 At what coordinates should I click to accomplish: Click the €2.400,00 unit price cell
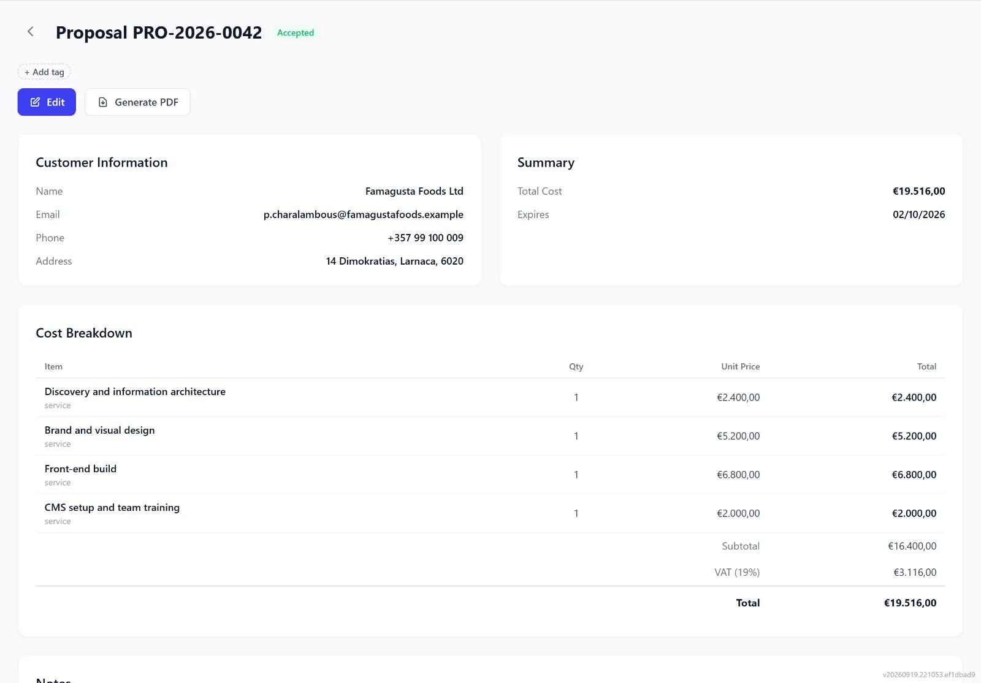738,398
